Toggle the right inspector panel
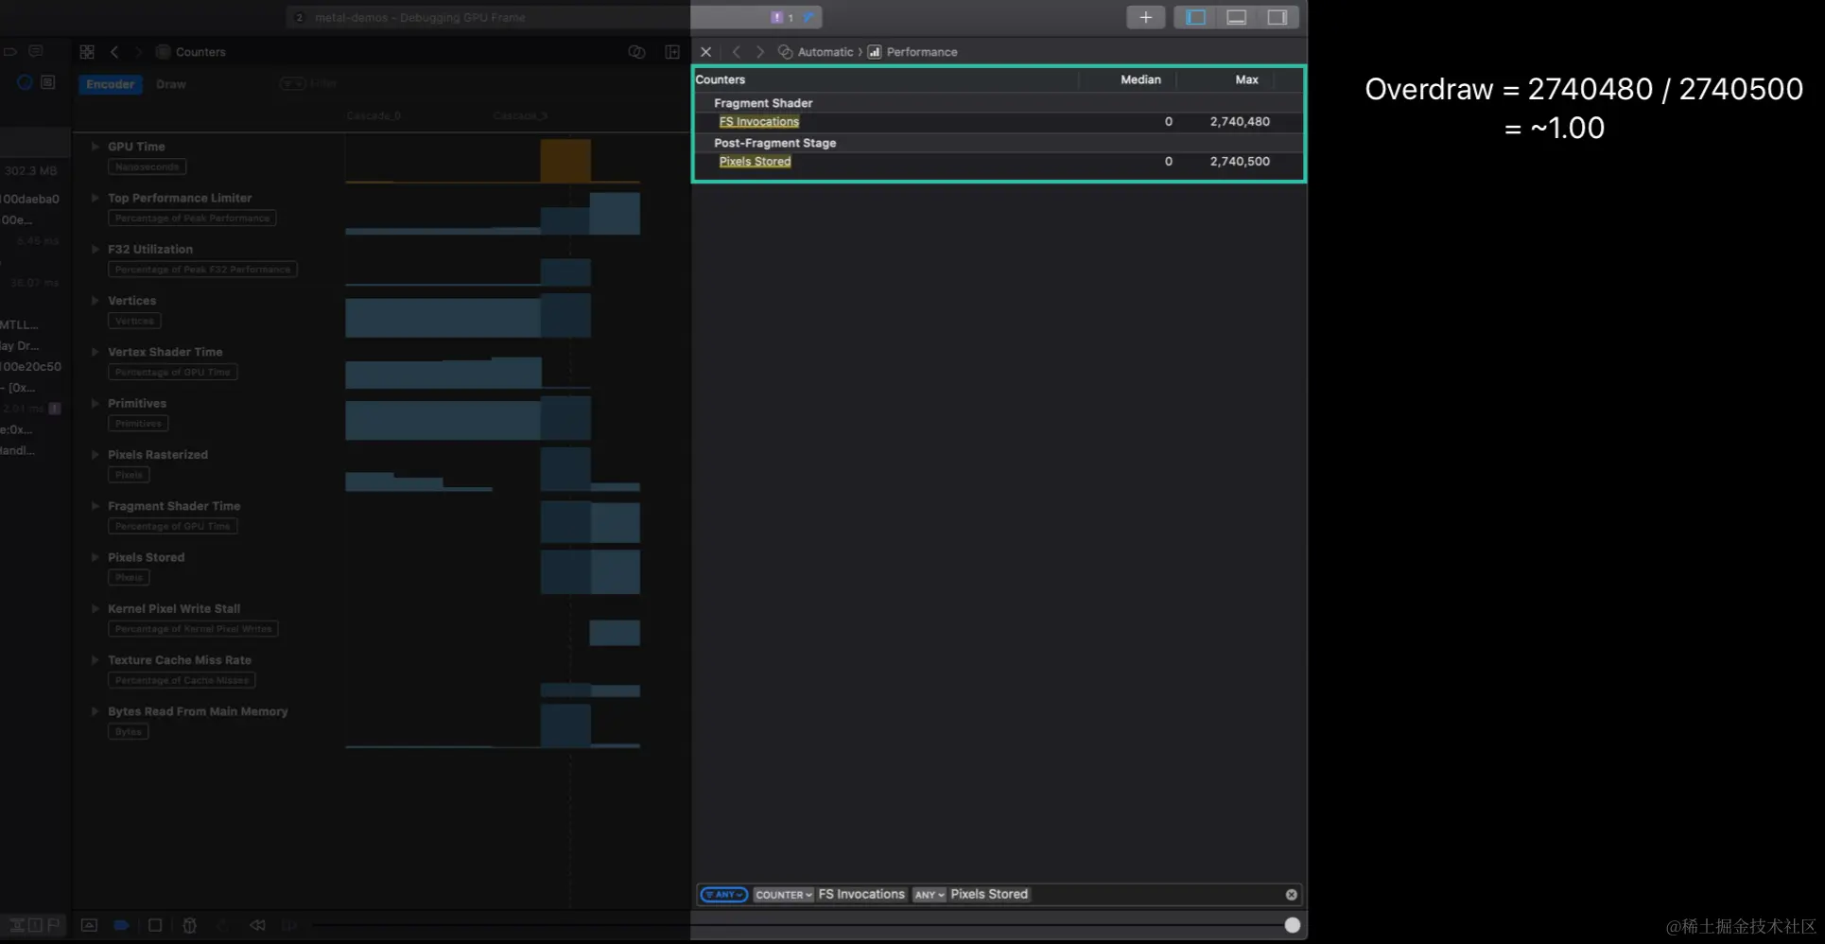Screen dimensions: 1825x944 (x=1277, y=17)
